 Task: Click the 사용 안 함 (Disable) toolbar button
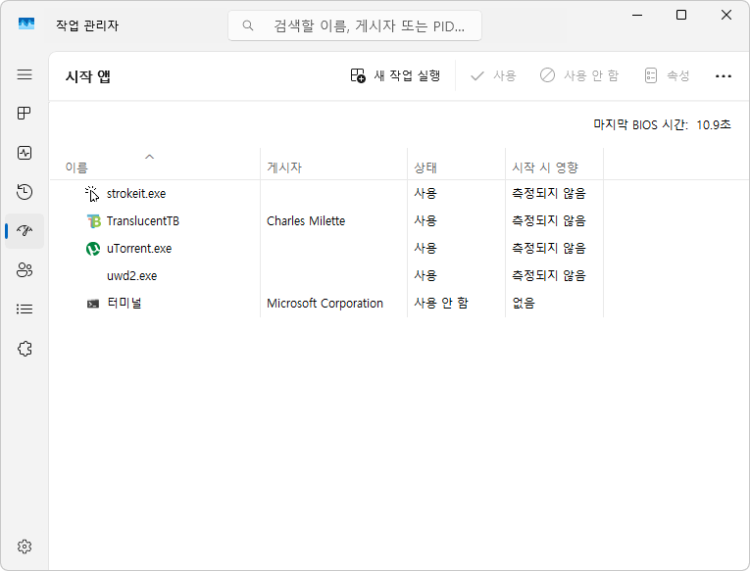(579, 75)
